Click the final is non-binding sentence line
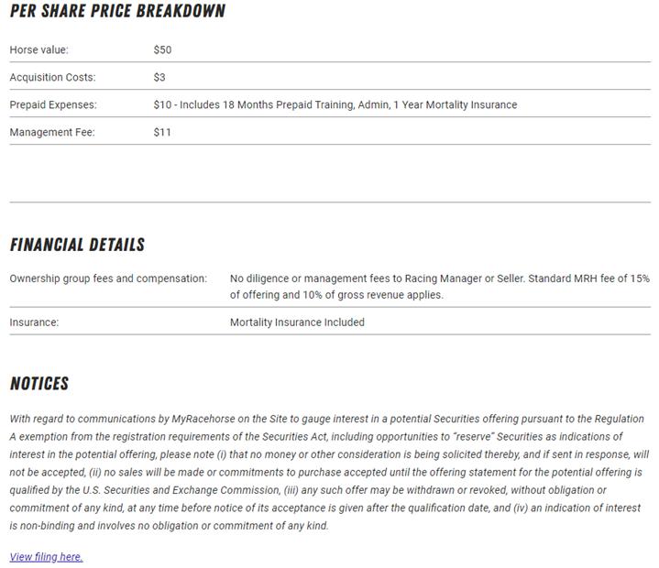The image size is (659, 568). click(x=169, y=526)
